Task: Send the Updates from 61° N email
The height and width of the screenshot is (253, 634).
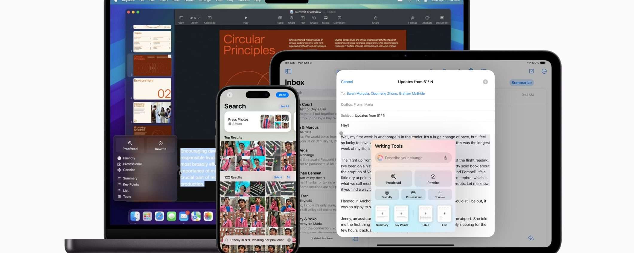Action: [485, 82]
